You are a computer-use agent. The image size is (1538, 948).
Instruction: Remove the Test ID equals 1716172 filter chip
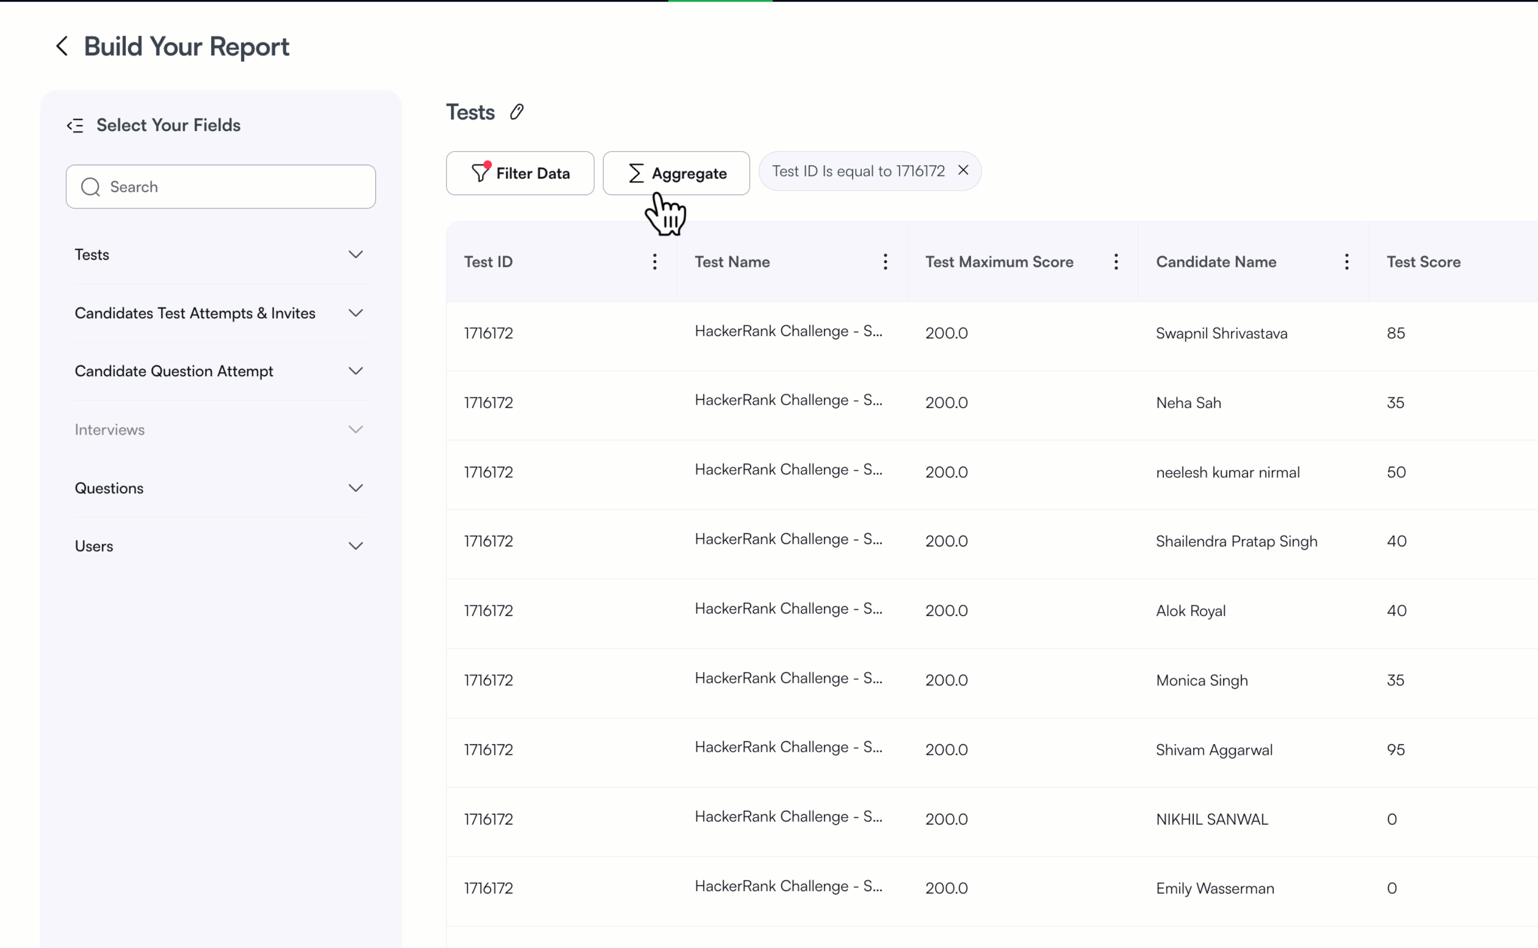click(963, 171)
